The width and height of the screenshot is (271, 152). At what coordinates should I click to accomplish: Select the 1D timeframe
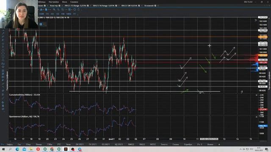[x=58, y=14]
